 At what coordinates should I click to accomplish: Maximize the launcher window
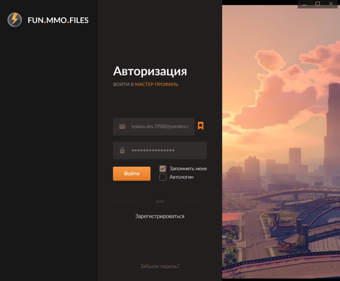coord(317,4)
